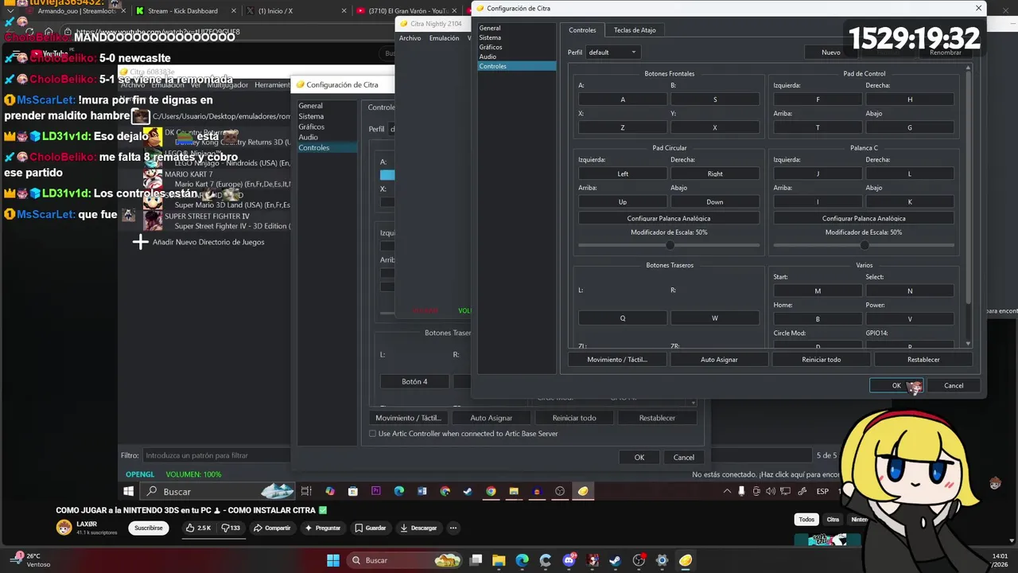This screenshot has width=1018, height=573.
Task: Adjust Pad Circular Modificador de Escala slider
Action: pos(669,245)
